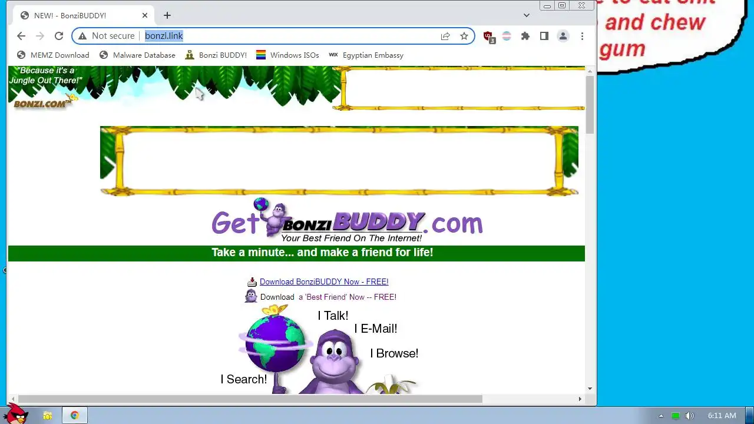The image size is (754, 424).
Task: Switch to the Chrome taskbar button
Action: point(75,416)
